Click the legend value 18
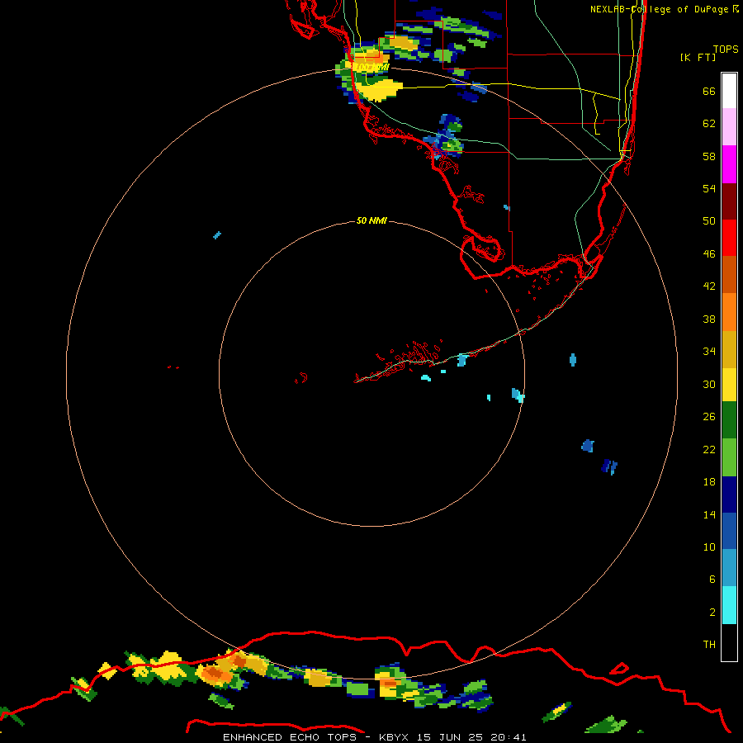This screenshot has height=743, width=743. click(x=709, y=482)
